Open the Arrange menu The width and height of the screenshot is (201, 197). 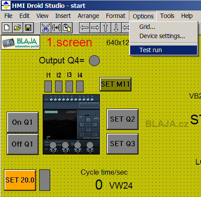(88, 16)
